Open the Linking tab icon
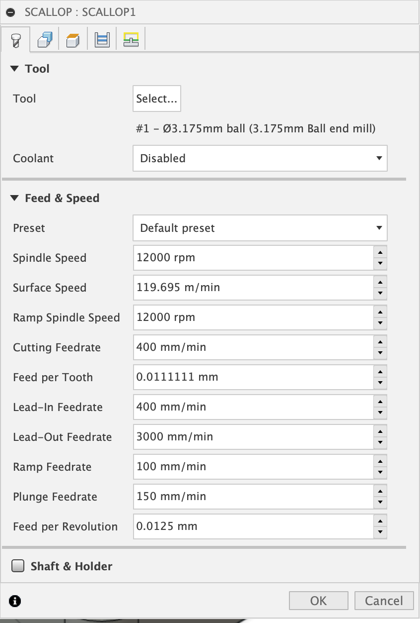This screenshot has width=420, height=623. 131,39
